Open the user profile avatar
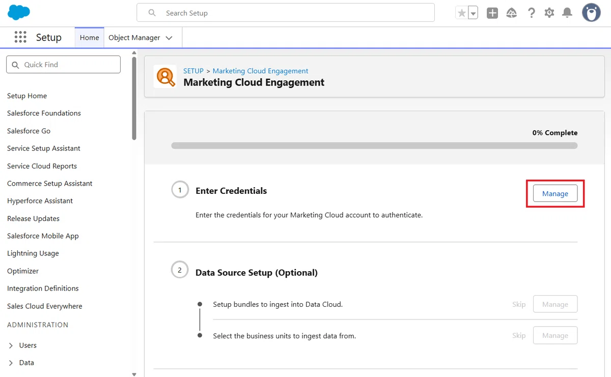 [591, 13]
